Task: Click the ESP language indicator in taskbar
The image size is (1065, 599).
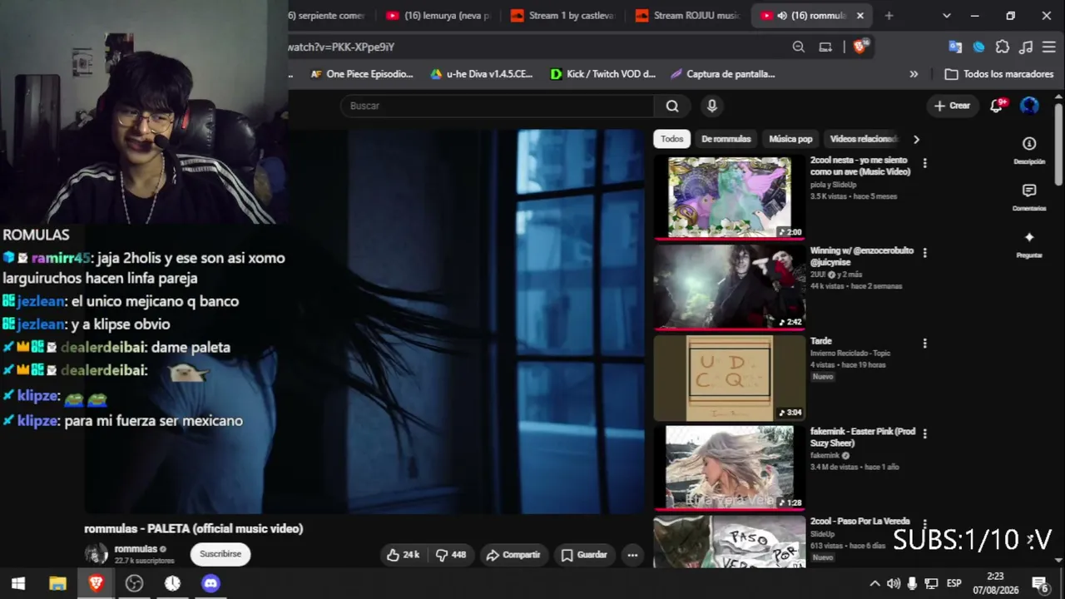Action: tap(954, 583)
